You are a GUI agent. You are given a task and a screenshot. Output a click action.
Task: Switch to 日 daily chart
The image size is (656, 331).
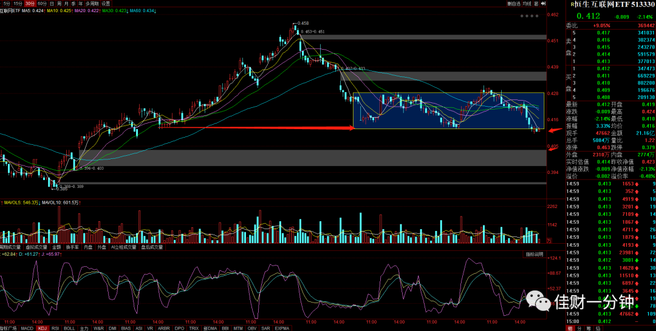coord(52,4)
